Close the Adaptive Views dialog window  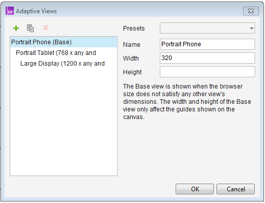(x=251, y=11)
